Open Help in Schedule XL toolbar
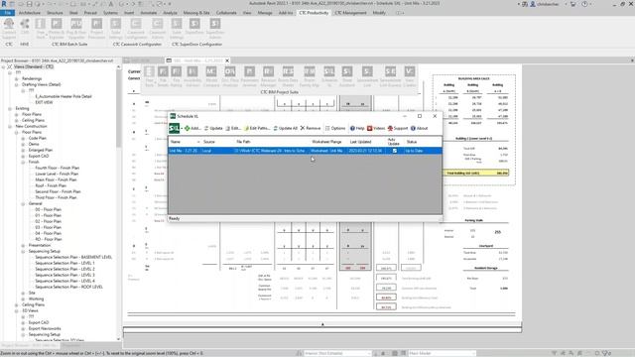The width and height of the screenshot is (635, 357). (x=357, y=128)
